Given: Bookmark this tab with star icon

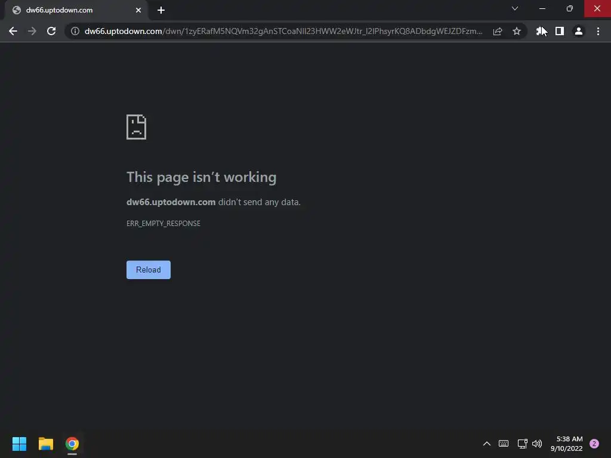Looking at the screenshot, I should tap(517, 31).
